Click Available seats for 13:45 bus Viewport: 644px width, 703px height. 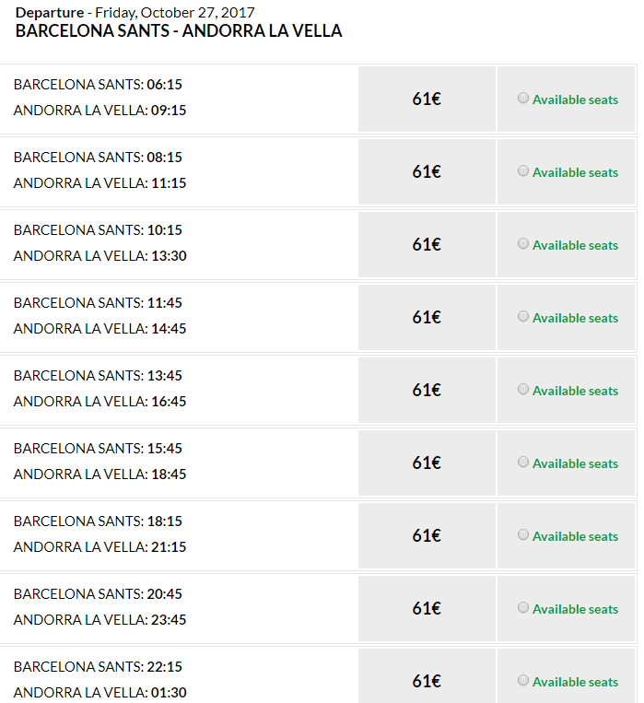tap(575, 391)
